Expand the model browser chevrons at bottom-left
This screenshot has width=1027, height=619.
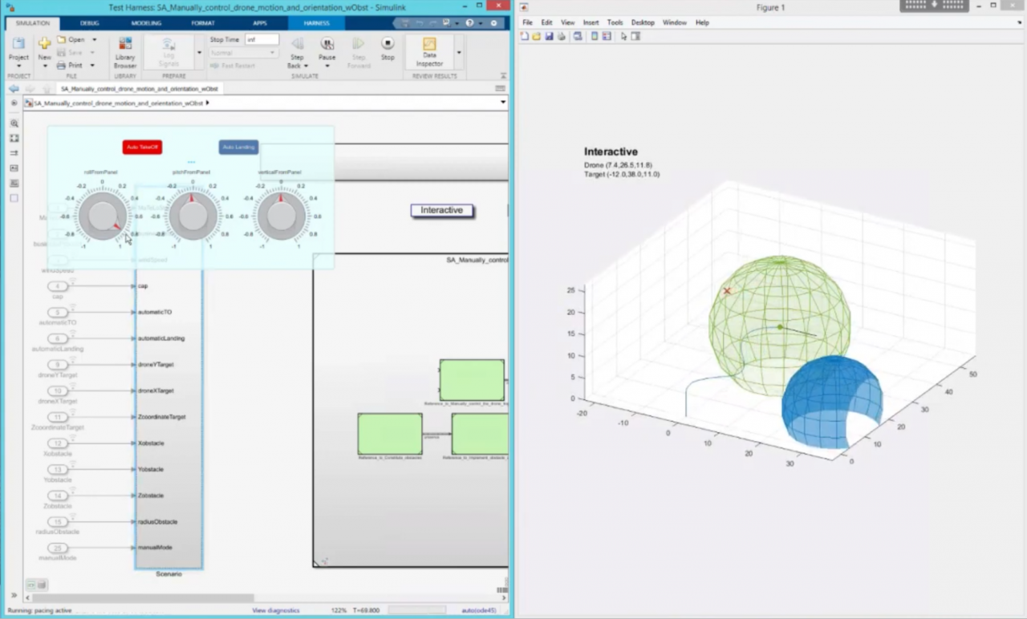(x=14, y=595)
